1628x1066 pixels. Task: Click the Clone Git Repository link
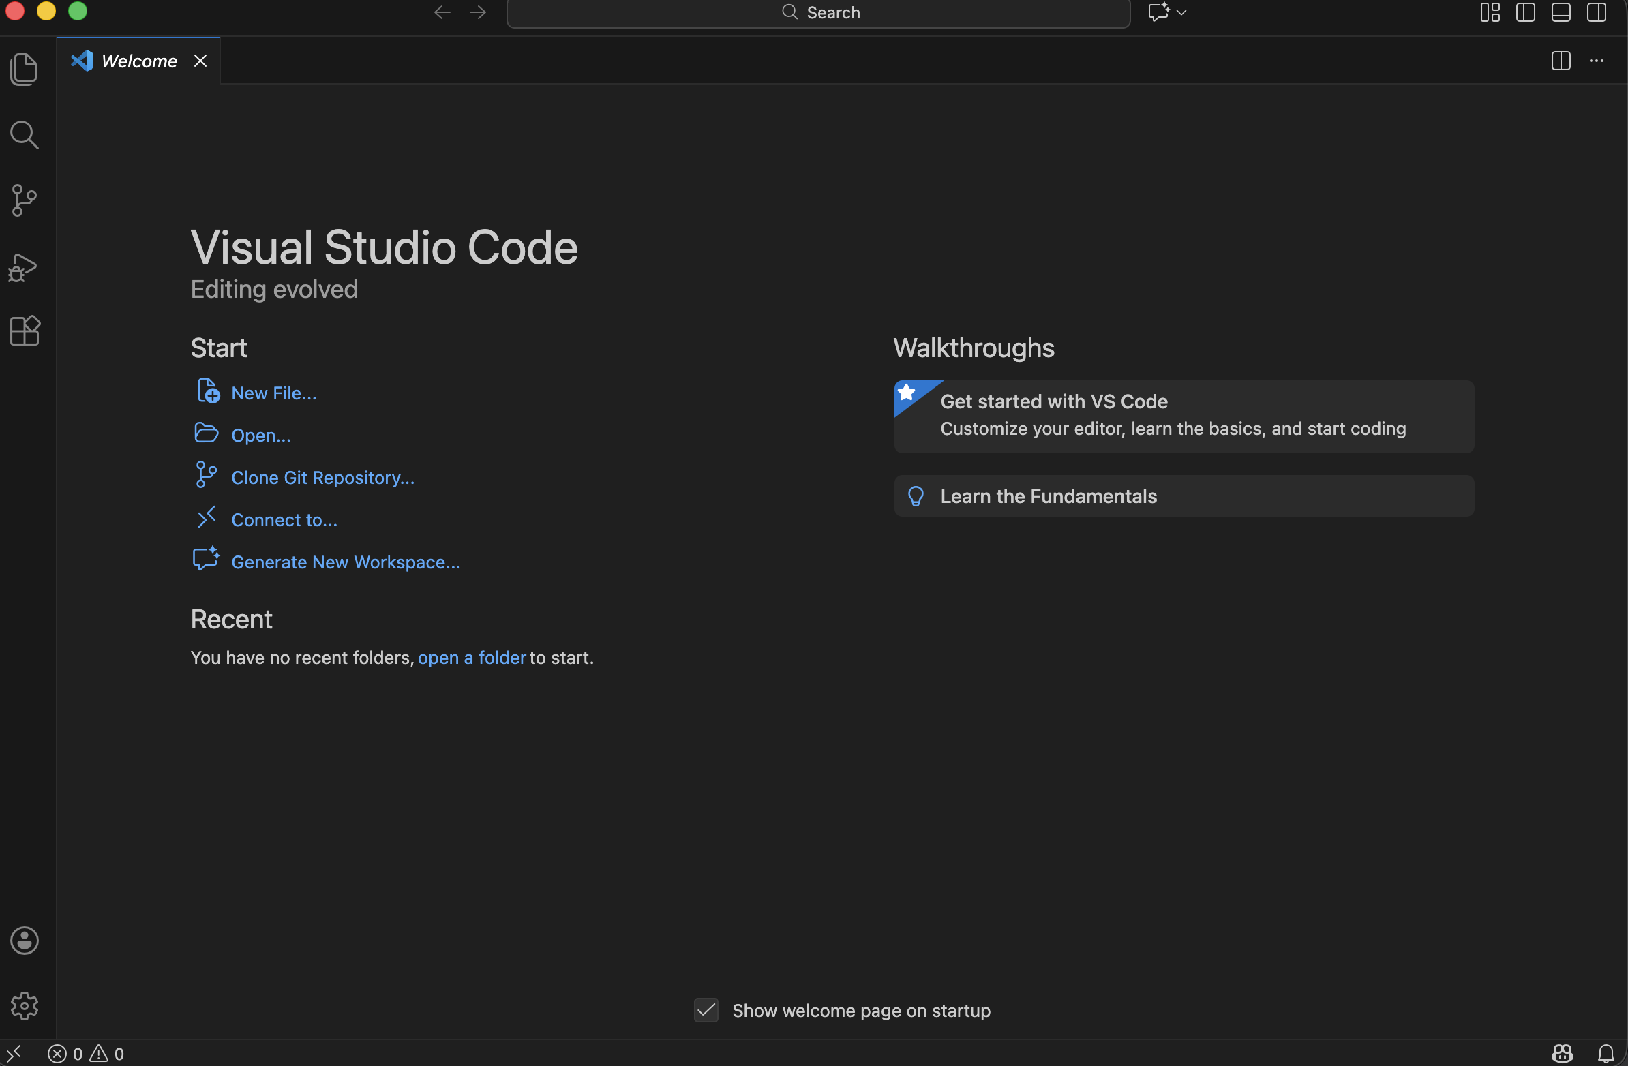pyautogui.click(x=322, y=477)
